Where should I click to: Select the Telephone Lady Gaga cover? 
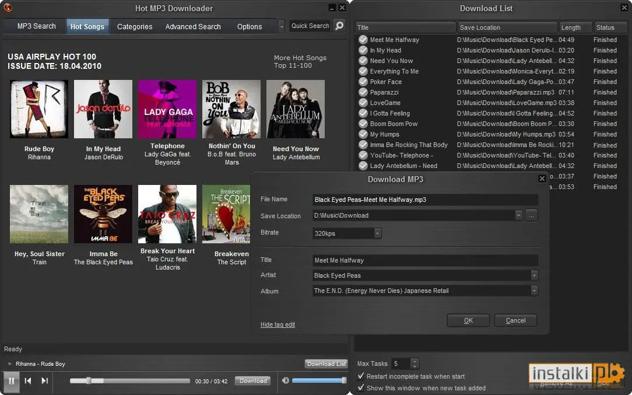167,109
